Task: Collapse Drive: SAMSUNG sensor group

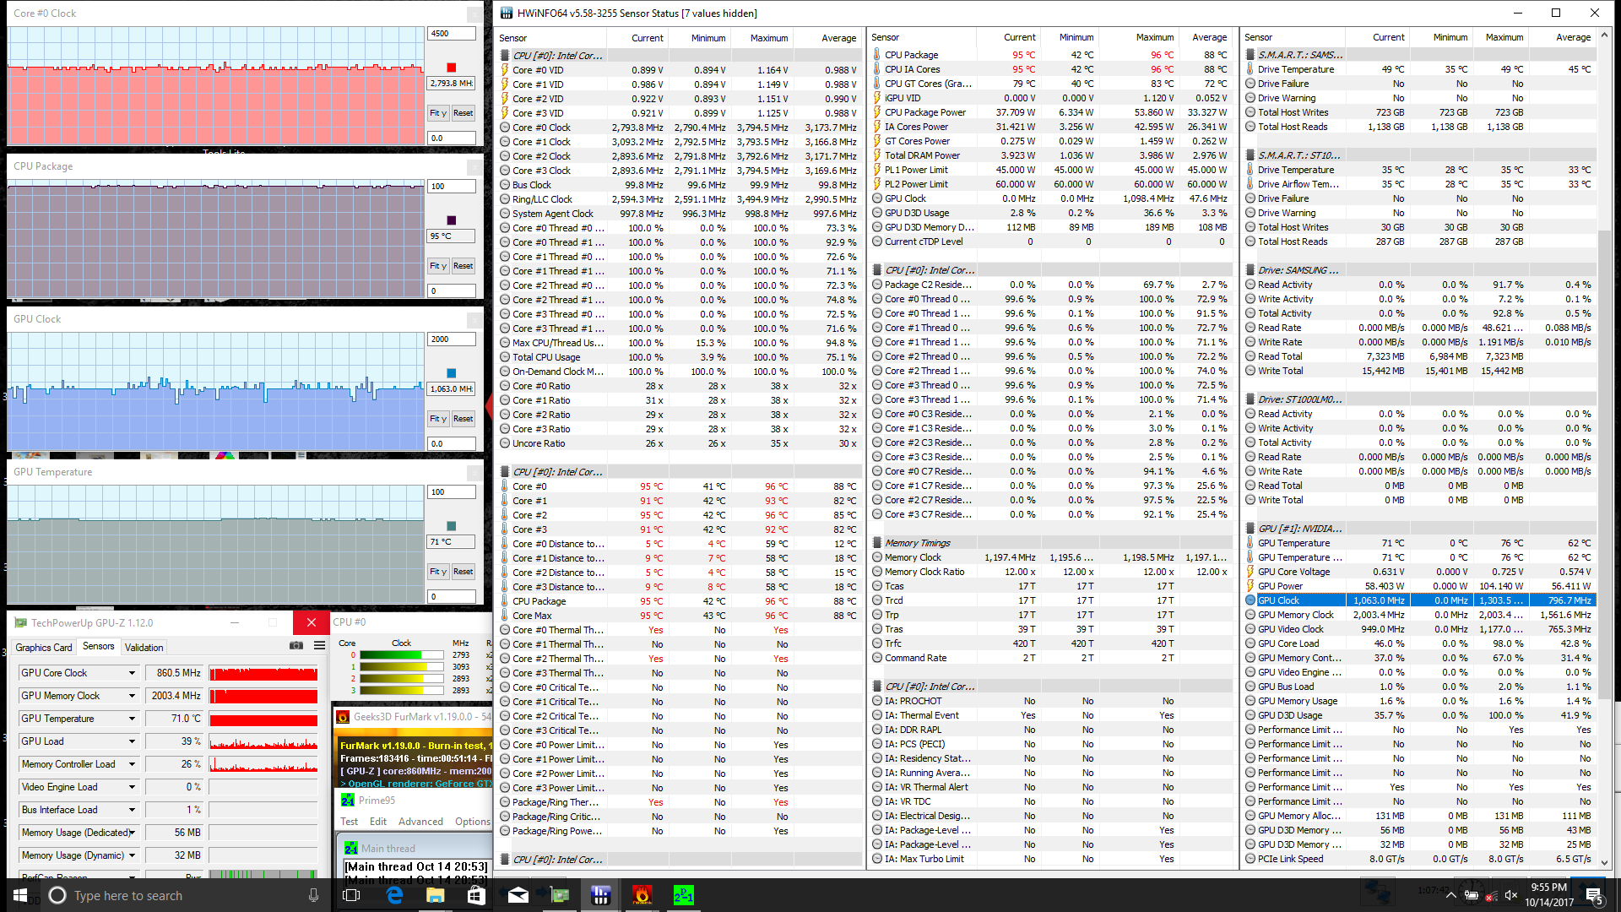Action: 1250,270
